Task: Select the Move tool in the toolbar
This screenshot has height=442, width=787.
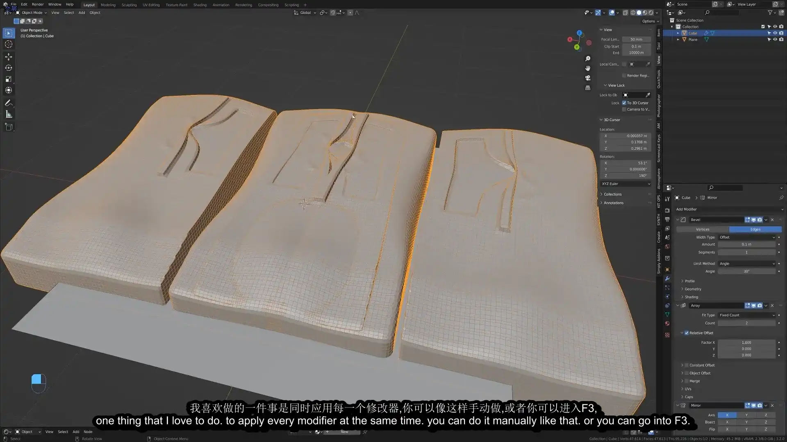Action: [x=9, y=57]
